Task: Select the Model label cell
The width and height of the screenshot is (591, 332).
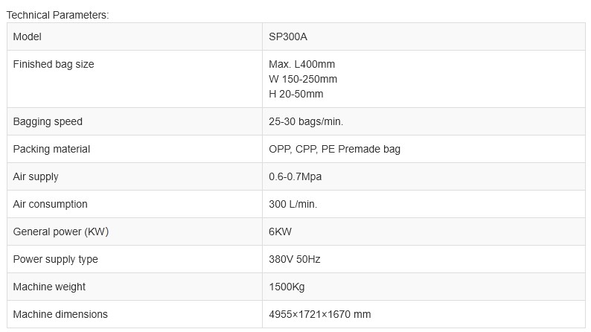Action: 28,36
